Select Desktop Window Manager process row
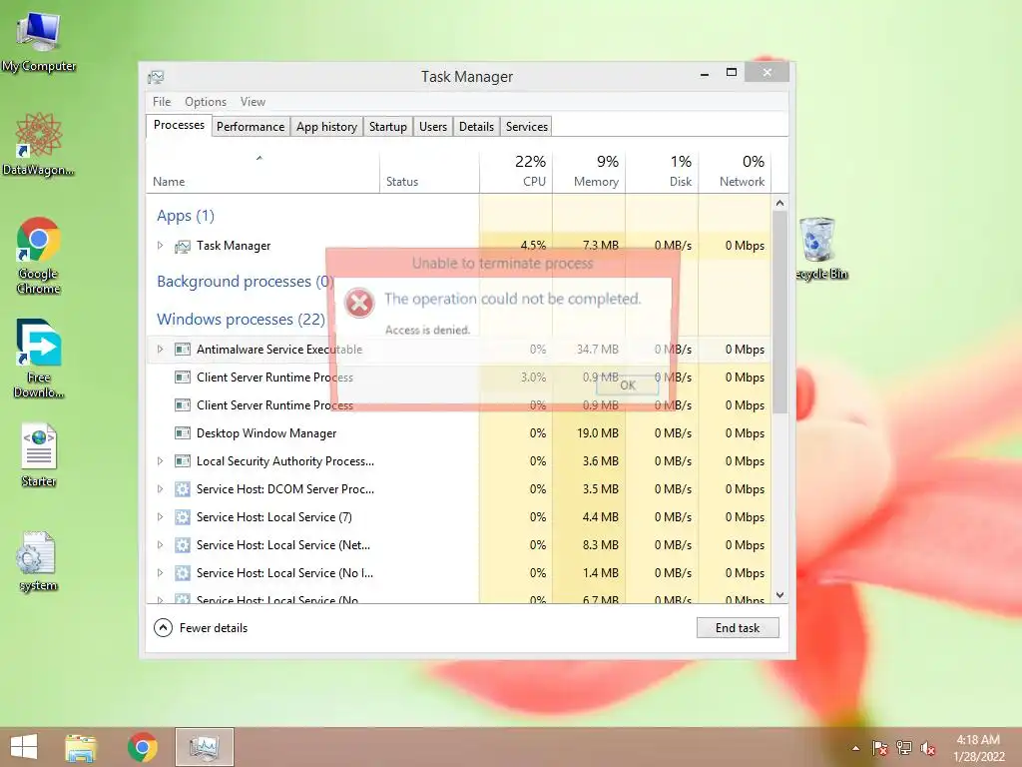This screenshot has height=767, width=1022. (459, 433)
